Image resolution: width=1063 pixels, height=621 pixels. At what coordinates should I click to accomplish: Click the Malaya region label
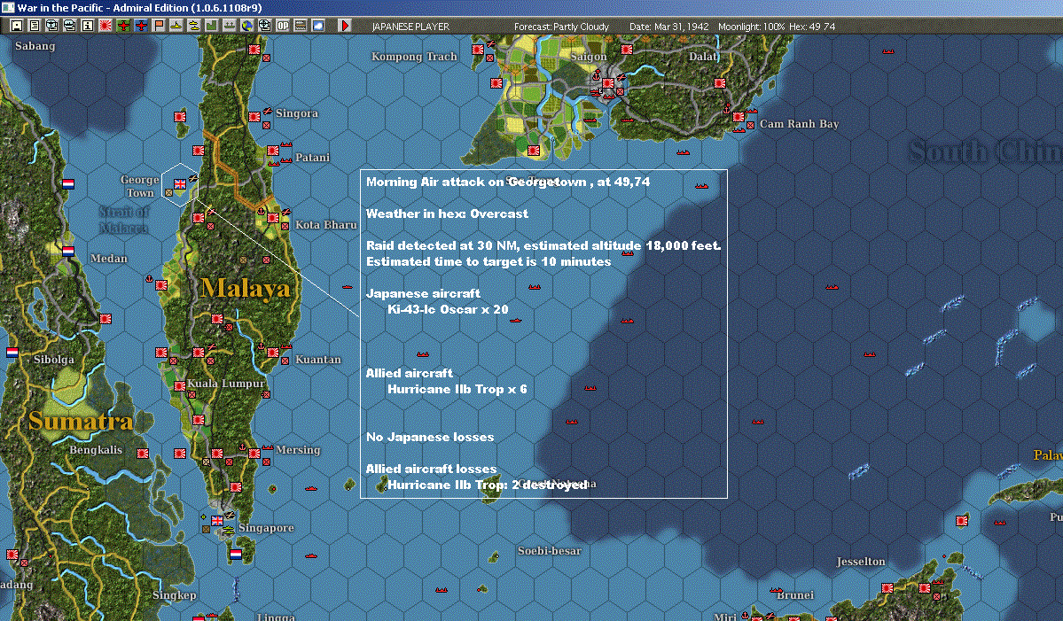[246, 289]
